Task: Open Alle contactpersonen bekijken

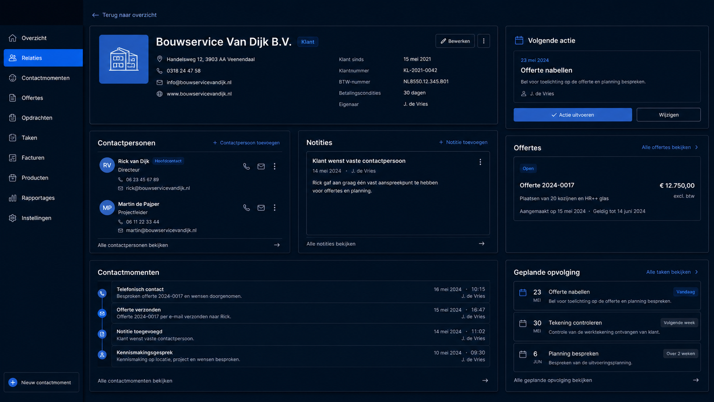Action: 189,245
